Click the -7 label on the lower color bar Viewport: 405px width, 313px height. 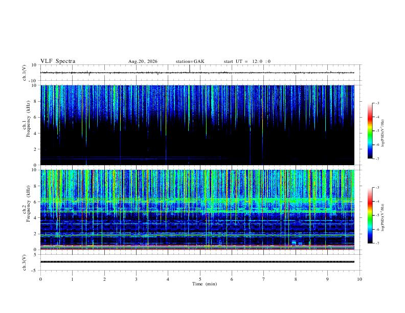[377, 243]
